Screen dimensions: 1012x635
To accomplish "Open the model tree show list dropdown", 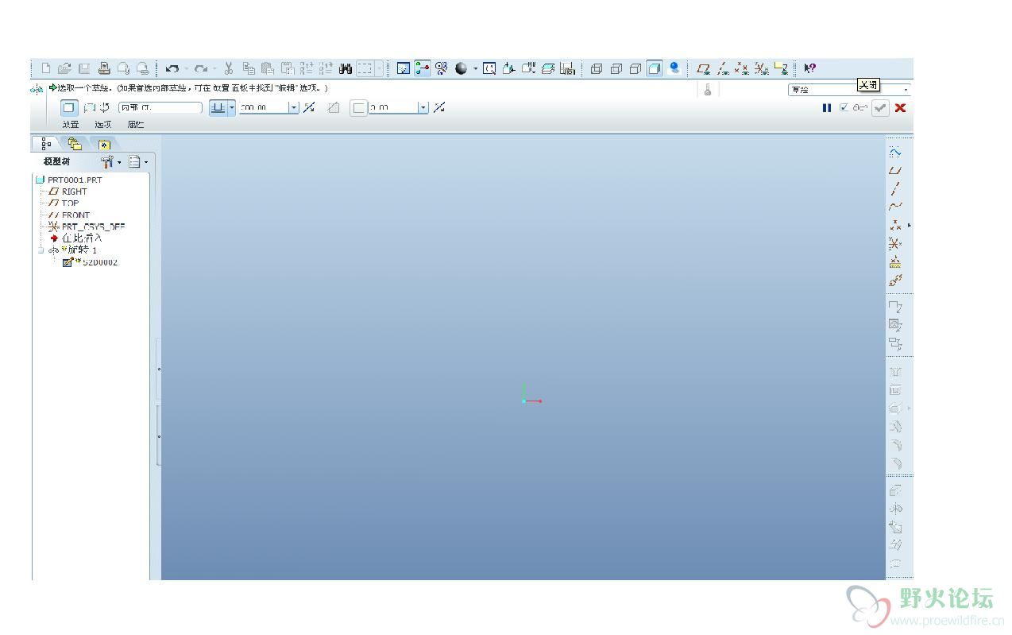I will pyautogui.click(x=138, y=162).
